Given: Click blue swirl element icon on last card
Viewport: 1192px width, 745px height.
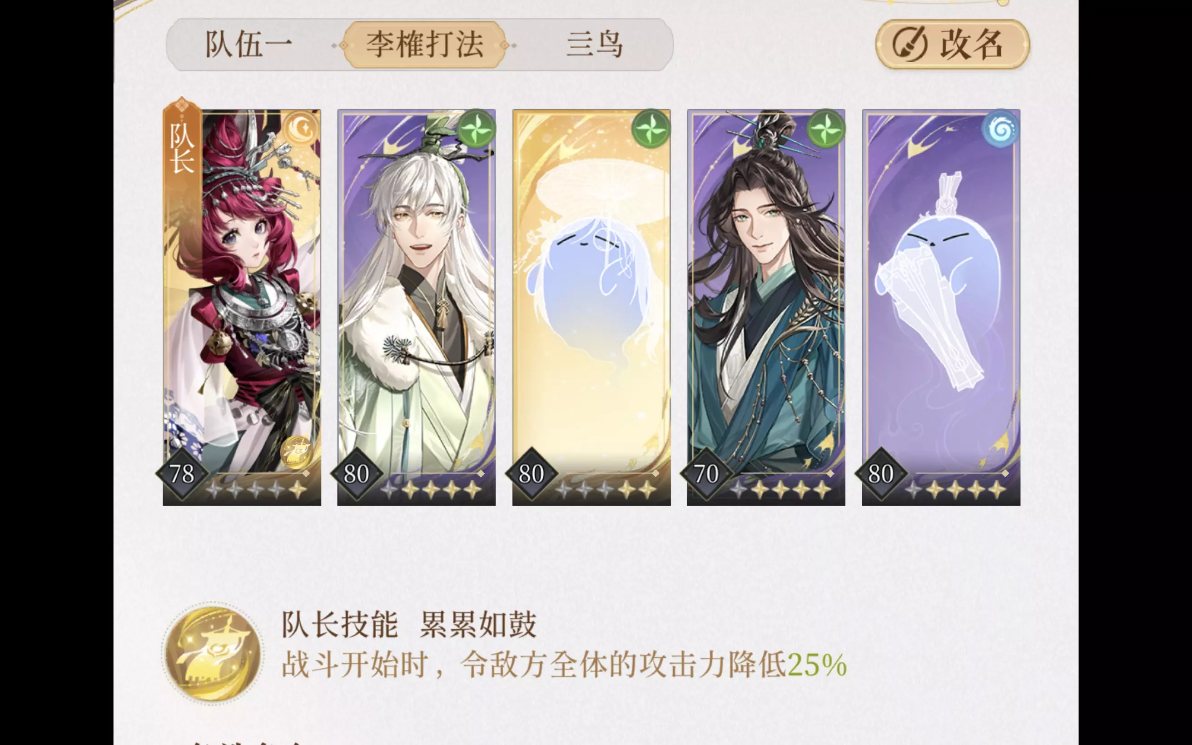Looking at the screenshot, I should coord(1000,129).
